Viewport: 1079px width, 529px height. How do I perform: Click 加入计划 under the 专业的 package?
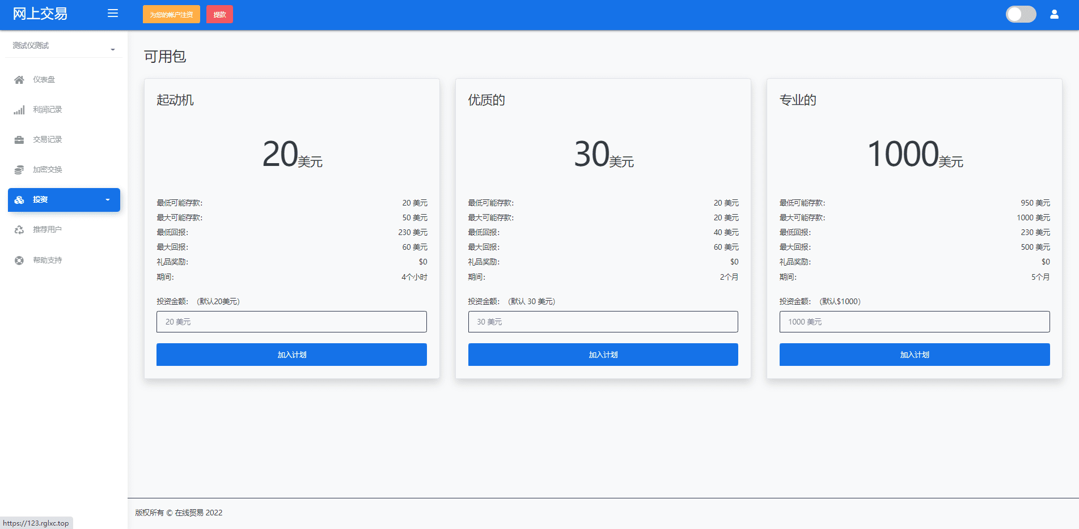pyautogui.click(x=914, y=355)
